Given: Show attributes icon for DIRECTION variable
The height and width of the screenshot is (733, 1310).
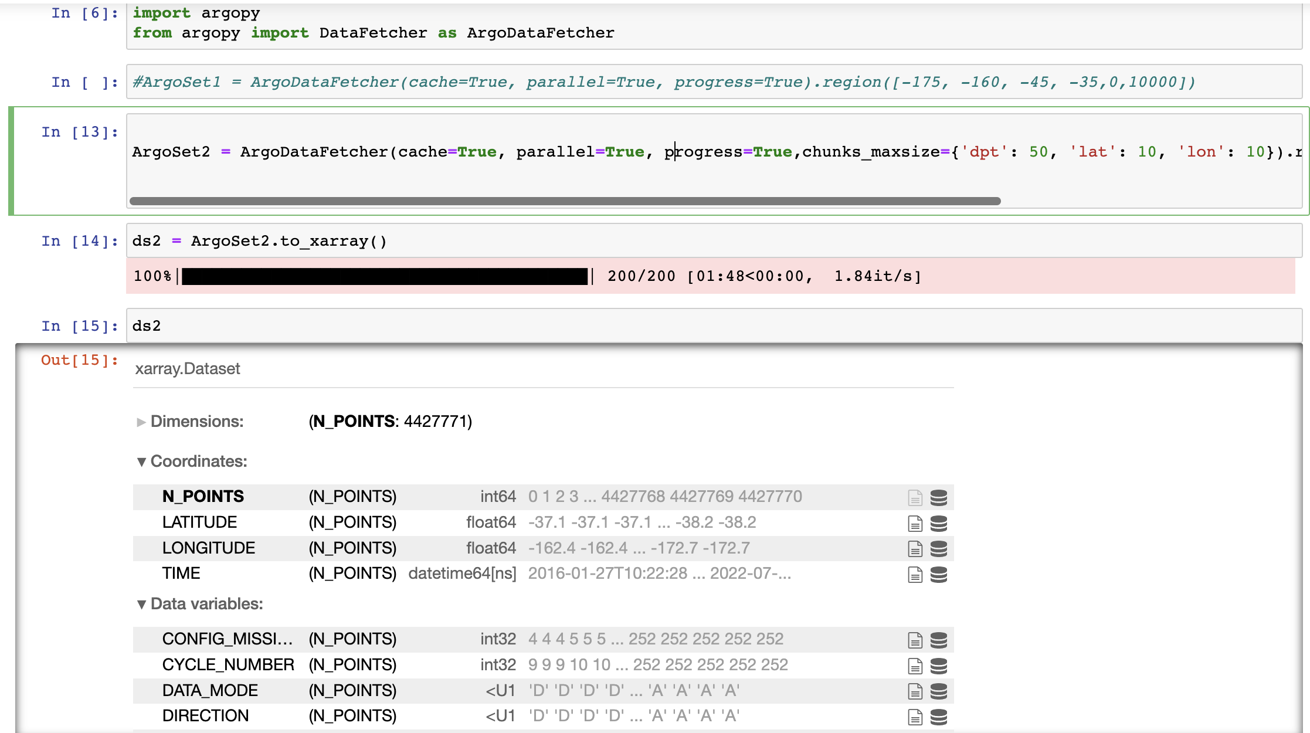Looking at the screenshot, I should pos(915,717).
